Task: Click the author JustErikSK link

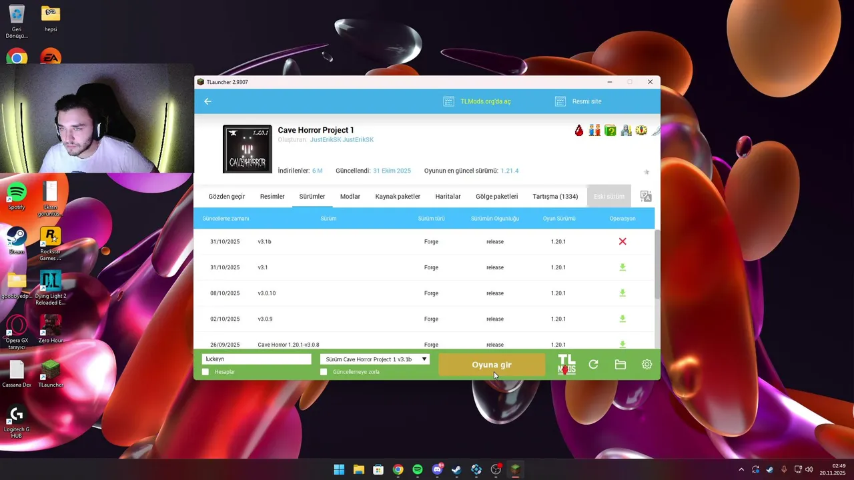Action: click(342, 140)
